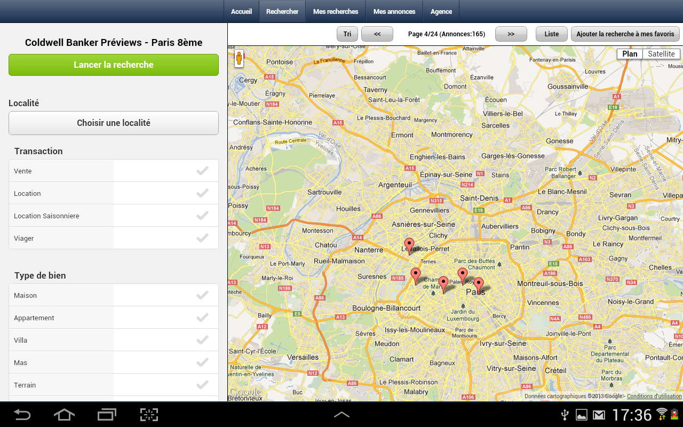Viewport: 683px width, 427px height.
Task: Show results as Liste
Action: (552, 34)
